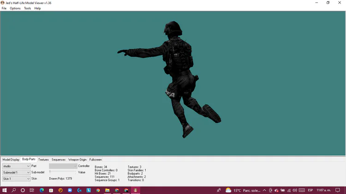Expand the Skin 1 dropdown
This screenshot has height=194, width=346.
click(x=16, y=179)
